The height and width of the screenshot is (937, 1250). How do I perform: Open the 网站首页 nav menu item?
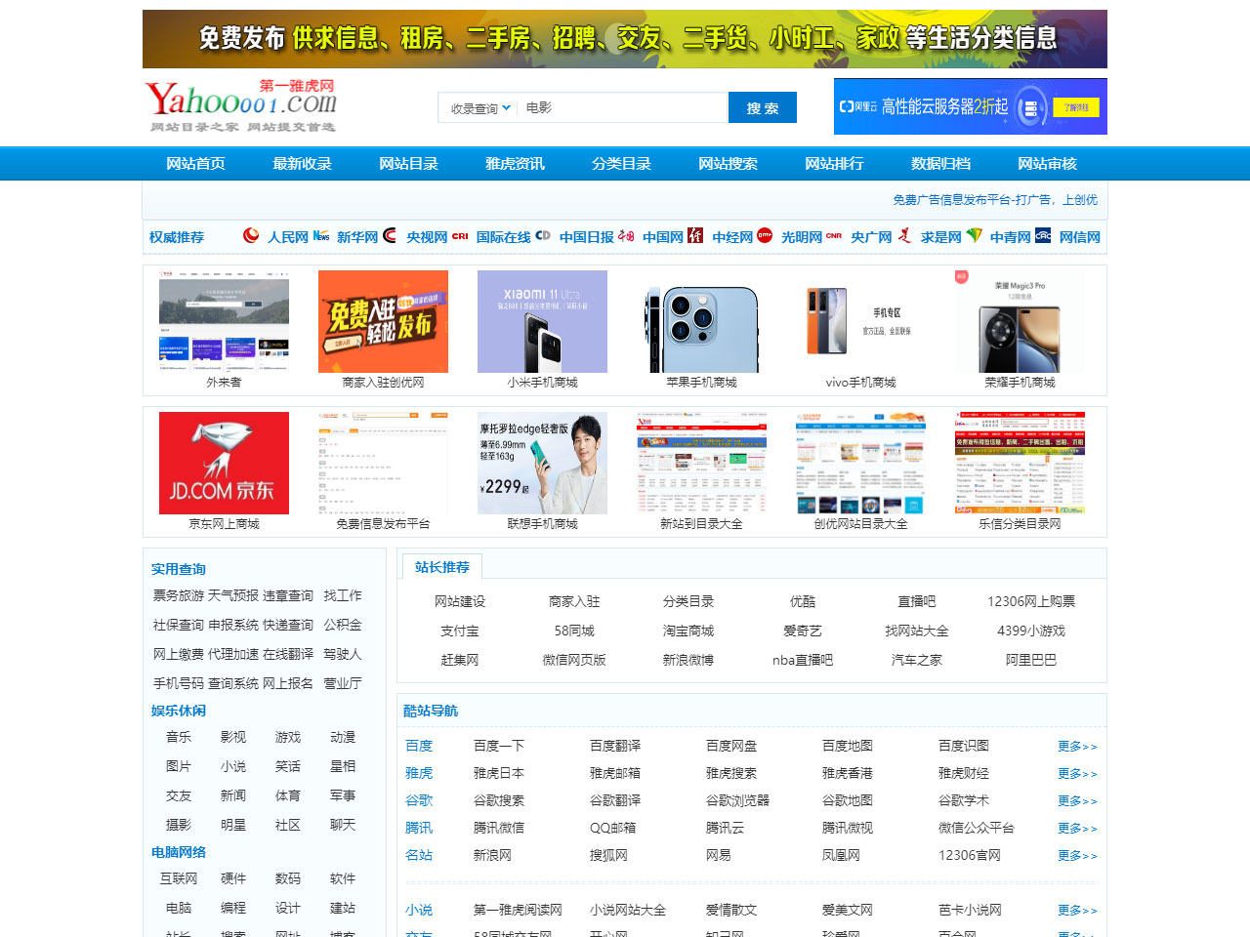click(195, 164)
